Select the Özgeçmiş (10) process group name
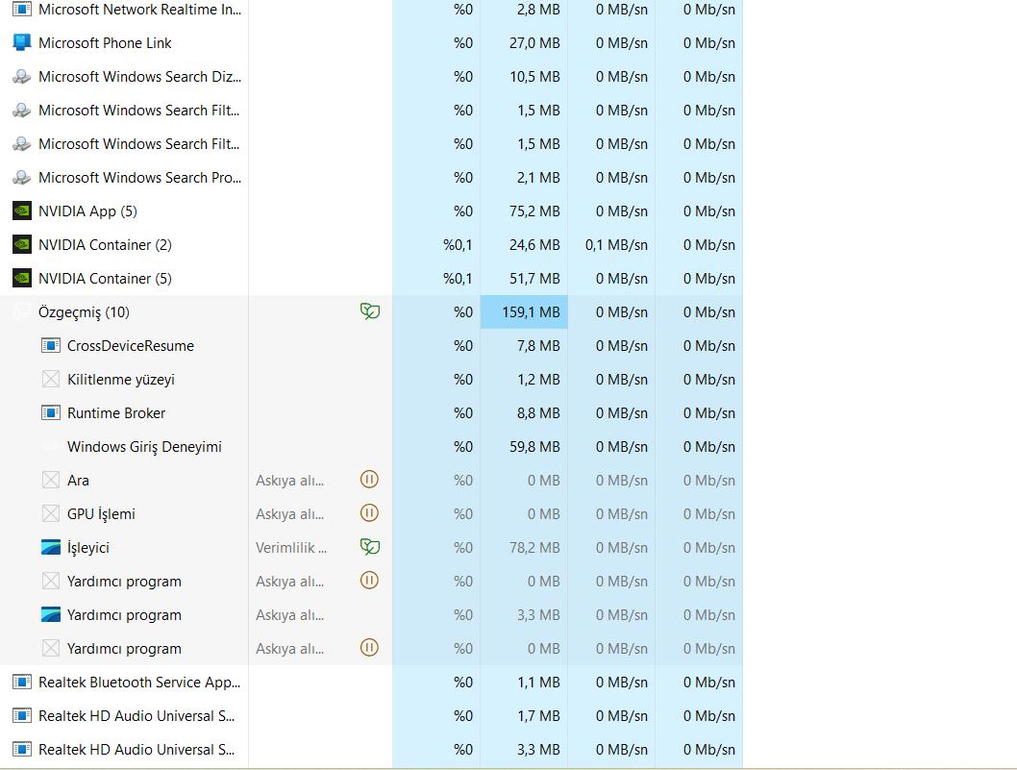The image size is (1017, 770). point(84,312)
